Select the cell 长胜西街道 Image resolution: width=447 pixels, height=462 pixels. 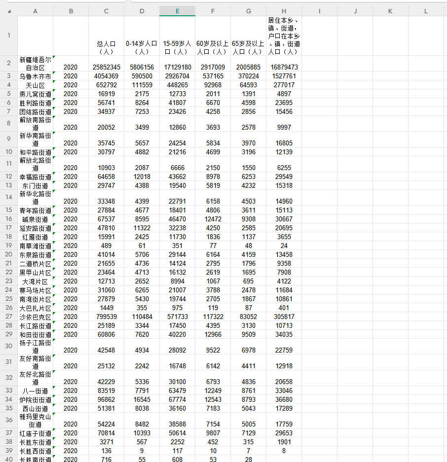point(36,451)
